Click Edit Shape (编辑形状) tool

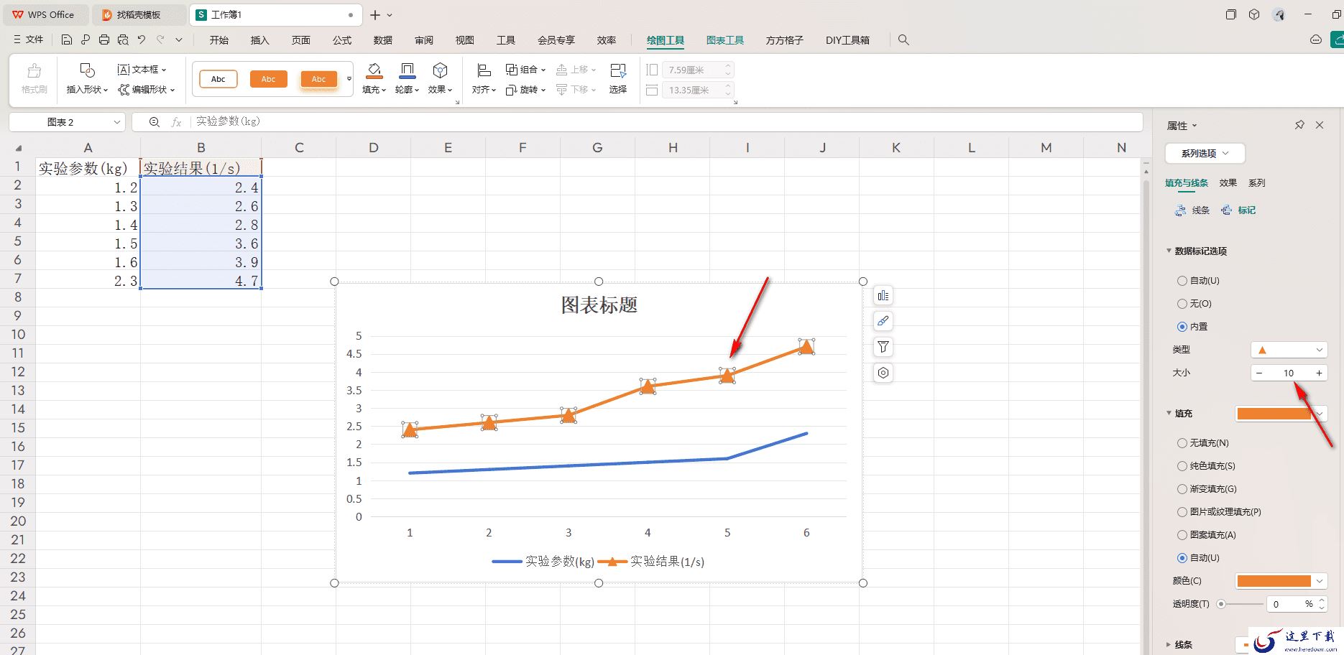tap(147, 90)
